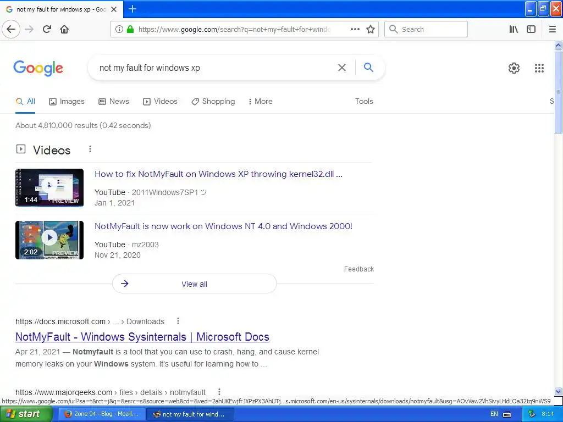Click the green secure connection padlock
This screenshot has width=563, height=422.
click(x=130, y=29)
